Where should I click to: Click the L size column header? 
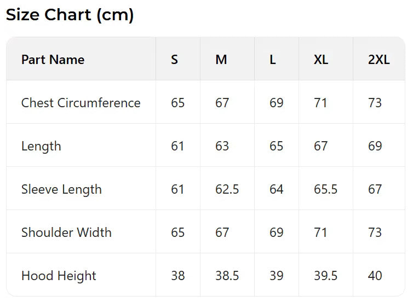[x=273, y=60]
